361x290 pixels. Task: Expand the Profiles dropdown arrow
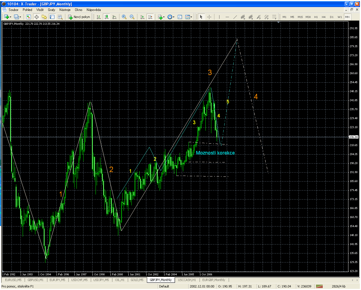coord(20,17)
